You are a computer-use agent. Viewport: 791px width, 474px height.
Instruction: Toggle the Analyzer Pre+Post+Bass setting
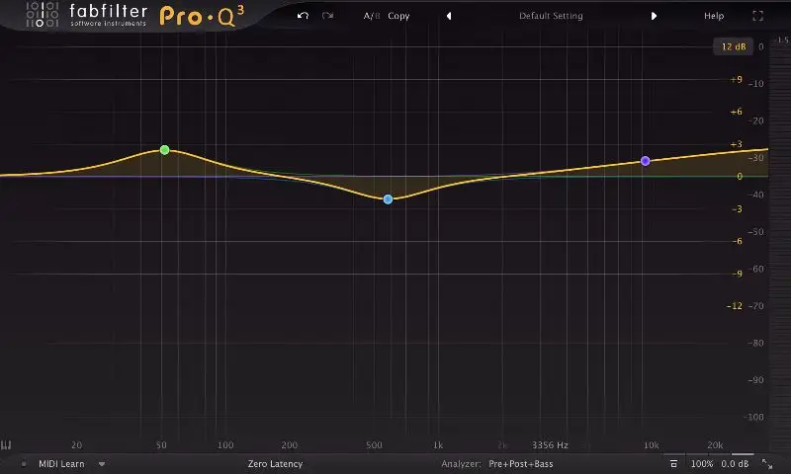coord(522,463)
